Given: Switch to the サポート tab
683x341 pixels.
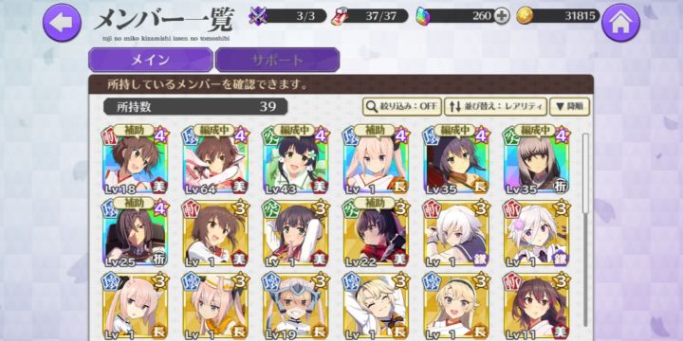Looking at the screenshot, I should coord(277,60).
